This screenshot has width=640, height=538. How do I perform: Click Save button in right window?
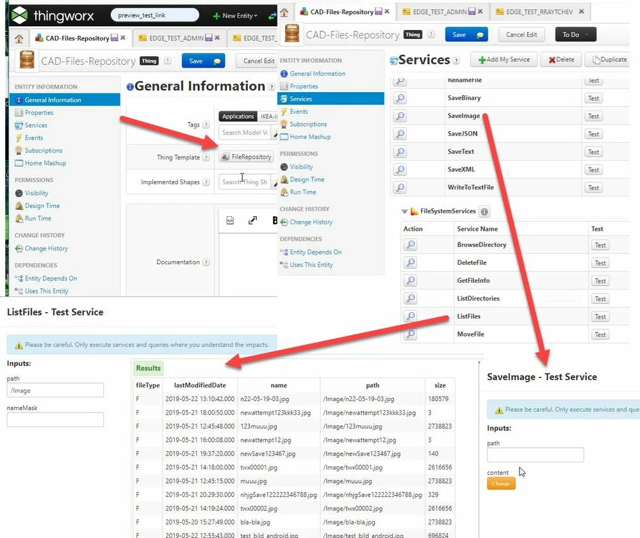pyautogui.click(x=467, y=35)
